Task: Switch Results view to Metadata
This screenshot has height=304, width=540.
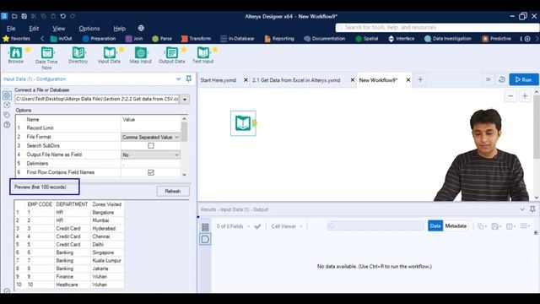Action: pos(456,225)
